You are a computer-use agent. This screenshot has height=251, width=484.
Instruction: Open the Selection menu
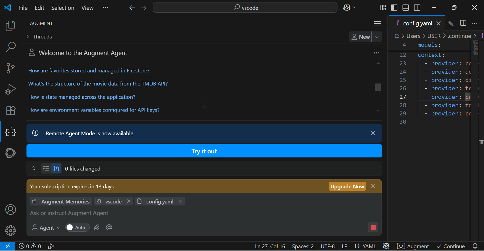(x=63, y=8)
